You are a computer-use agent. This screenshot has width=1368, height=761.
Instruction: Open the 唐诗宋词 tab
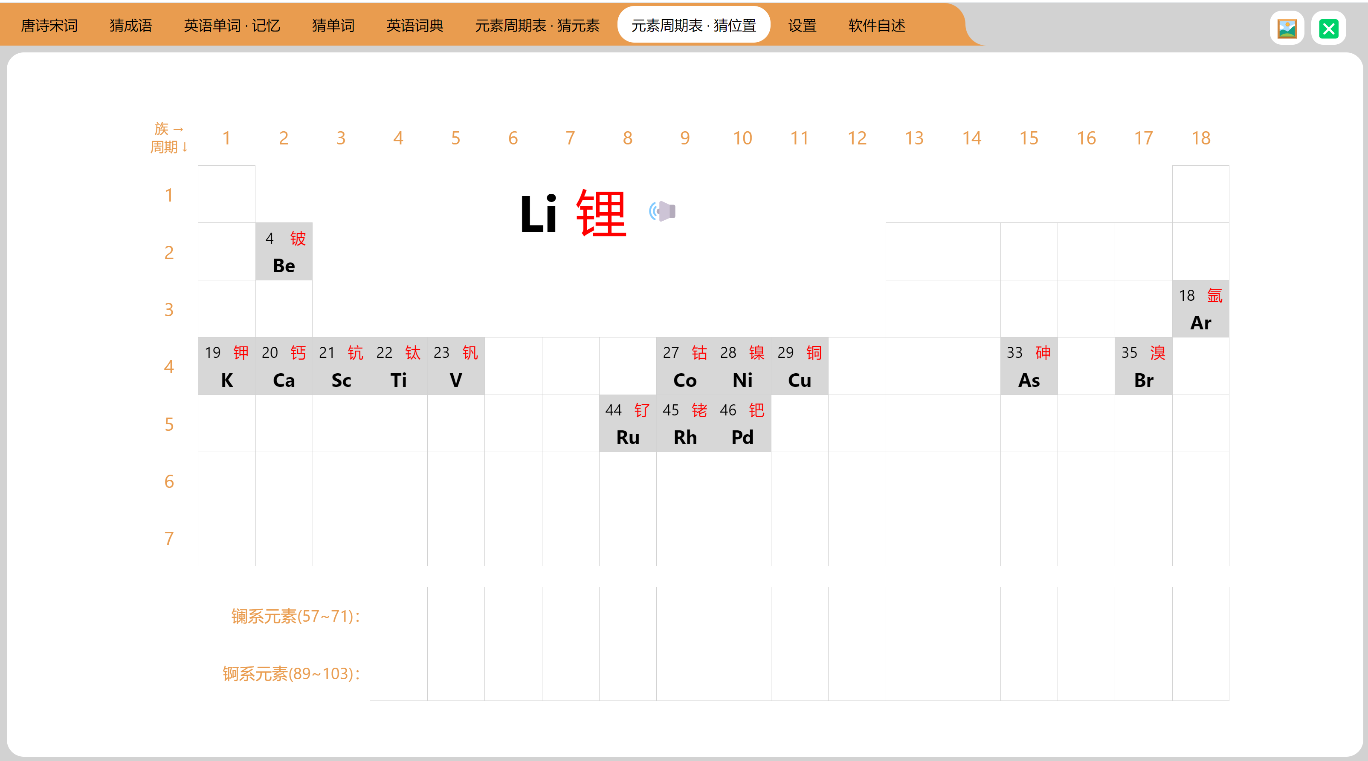pos(49,26)
